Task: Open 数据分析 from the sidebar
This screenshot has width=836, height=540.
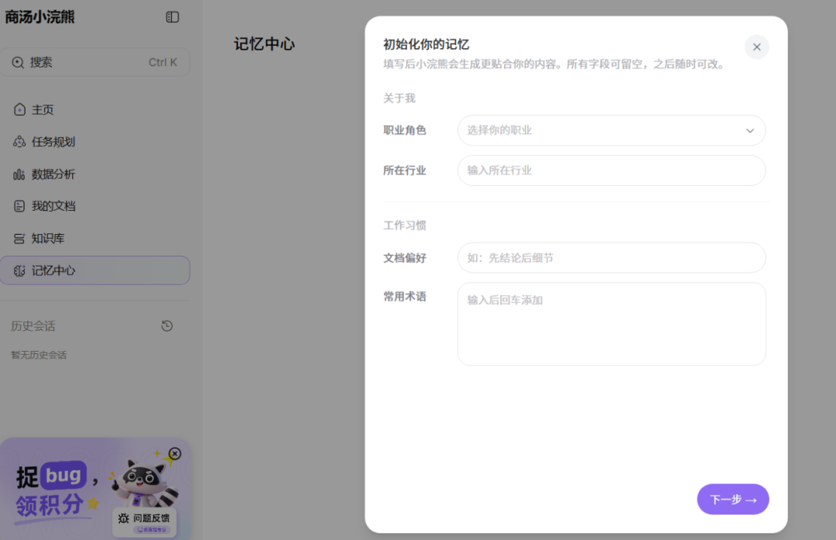Action: tap(95, 174)
